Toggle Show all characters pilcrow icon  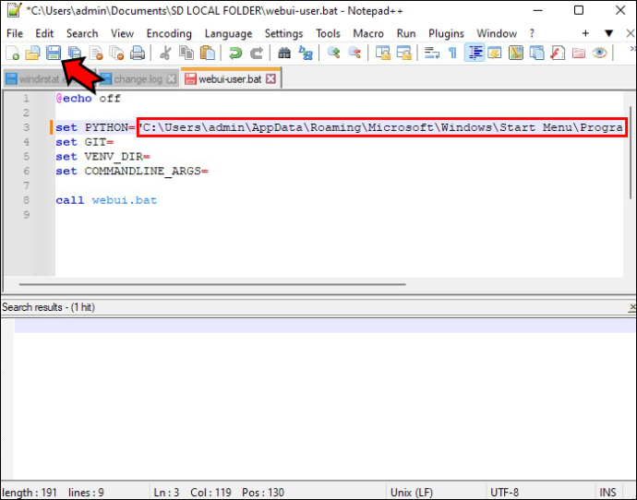[x=452, y=53]
